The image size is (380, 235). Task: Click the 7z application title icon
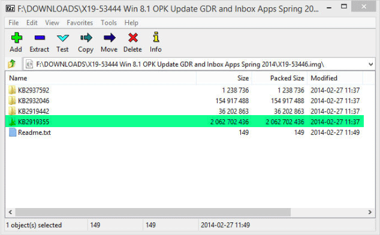point(10,9)
